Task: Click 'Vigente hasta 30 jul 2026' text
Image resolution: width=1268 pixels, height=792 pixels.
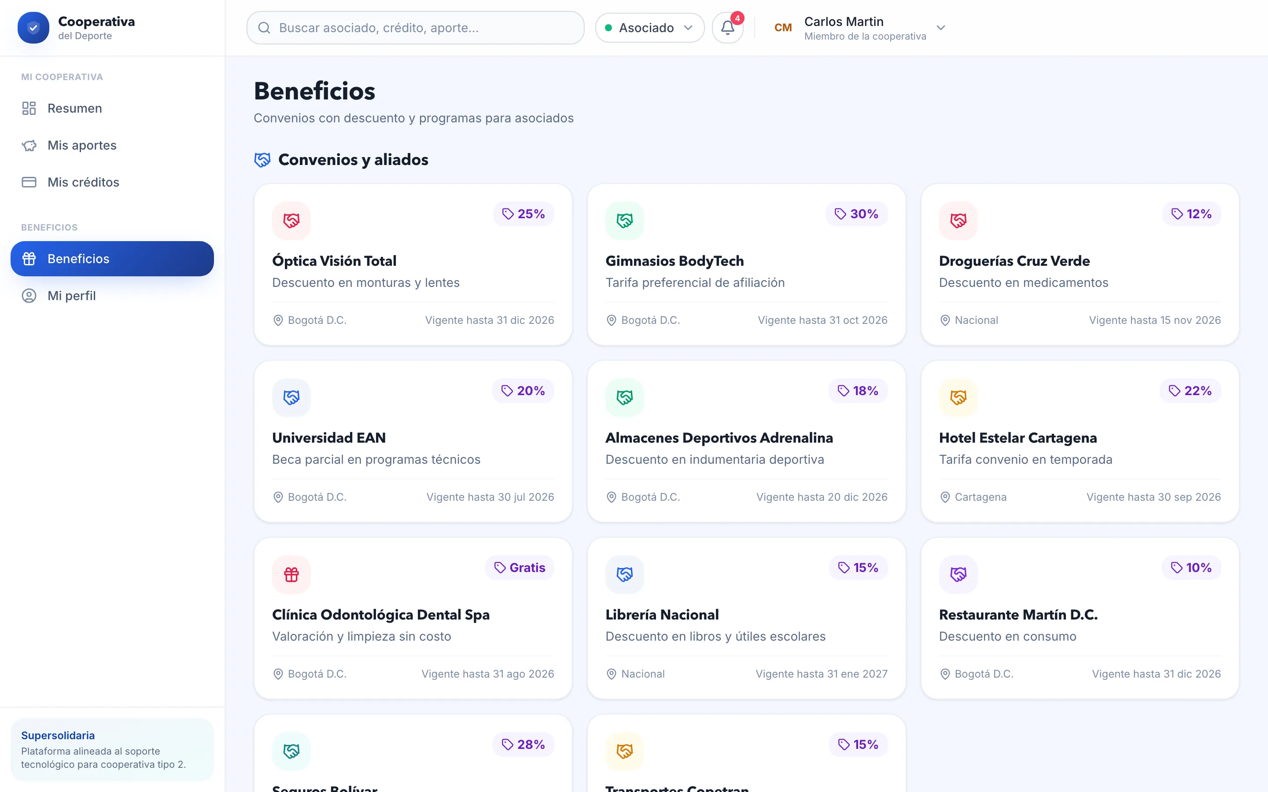Action: click(x=490, y=497)
